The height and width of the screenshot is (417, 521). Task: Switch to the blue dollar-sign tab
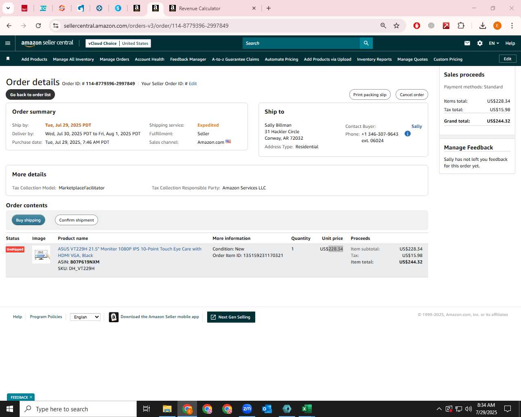[118, 8]
